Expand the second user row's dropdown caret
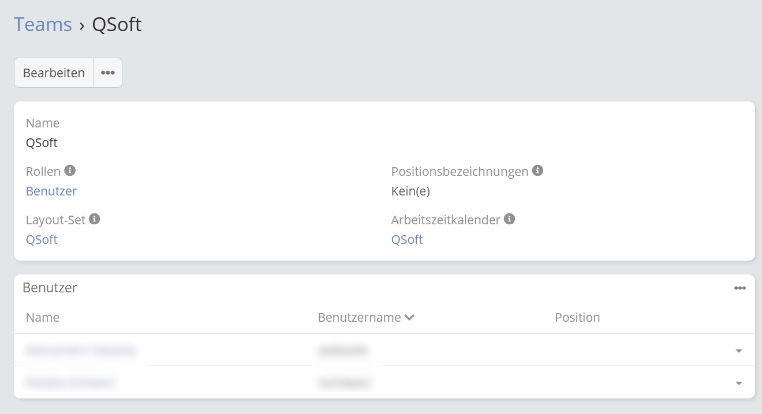This screenshot has height=414, width=762. tap(739, 383)
